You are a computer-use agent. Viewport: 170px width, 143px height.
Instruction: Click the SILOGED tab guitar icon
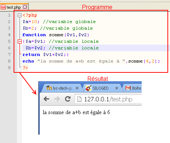[x=88, y=88]
